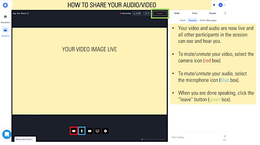The height and width of the screenshot is (145, 260).
Task: Click the requests in the queue status
Action: (x=153, y=139)
